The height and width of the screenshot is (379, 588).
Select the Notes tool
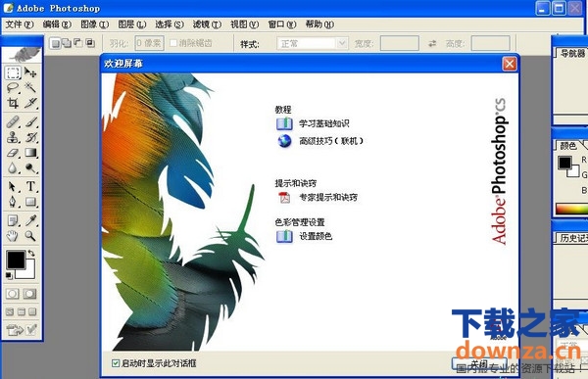[13, 220]
